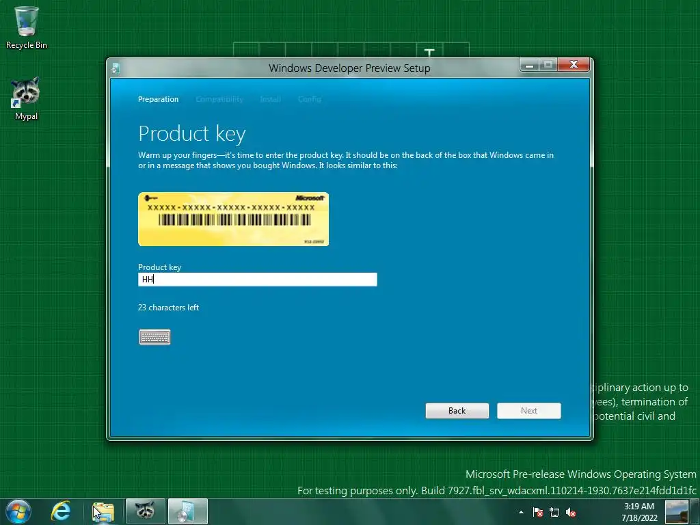The height and width of the screenshot is (525, 700).
Task: Switch to Setup installer taskbar button
Action: pos(187,511)
